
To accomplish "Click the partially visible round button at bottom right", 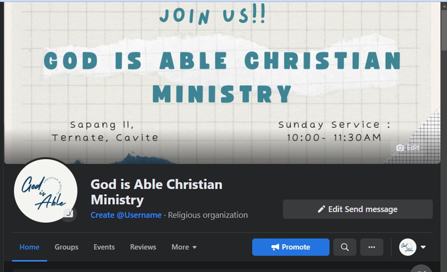I will 422,269.
